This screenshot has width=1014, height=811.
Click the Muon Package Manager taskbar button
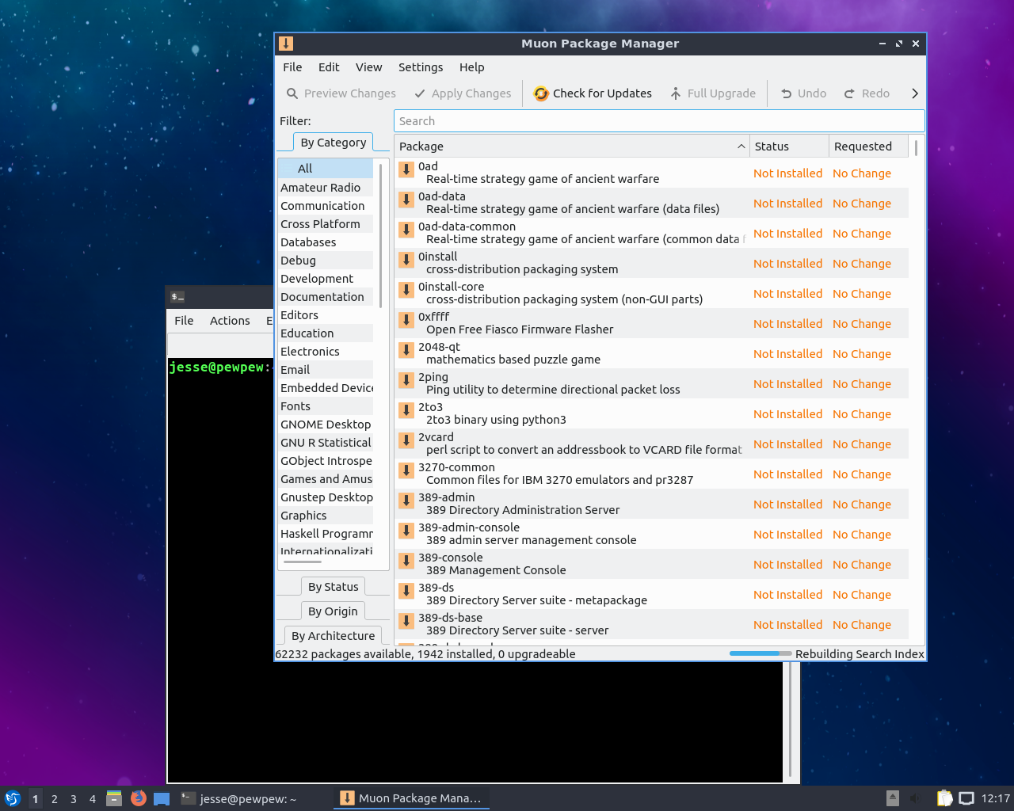click(410, 798)
